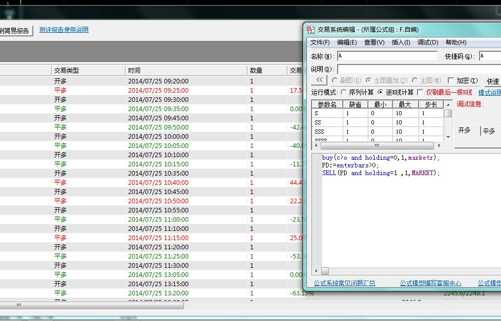Click the PD:=enterbars>0 code line
This screenshot has width=501, height=321.
click(x=350, y=165)
